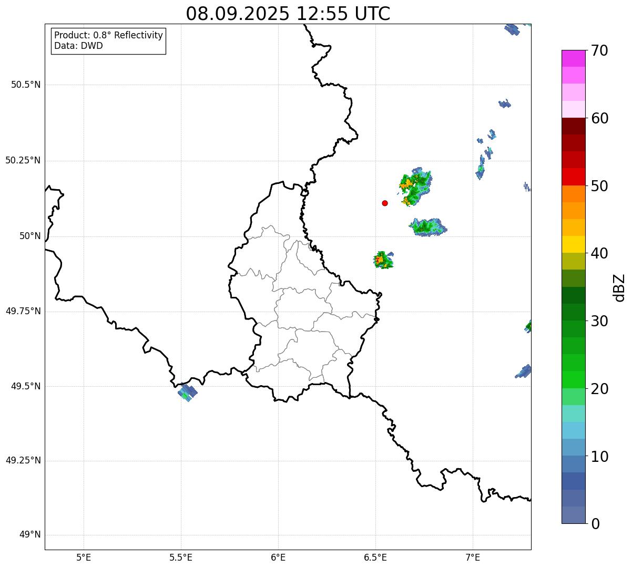The height and width of the screenshot is (568, 632).
Task: Click the 49.25°N latitude tick label
Action: tap(23, 461)
